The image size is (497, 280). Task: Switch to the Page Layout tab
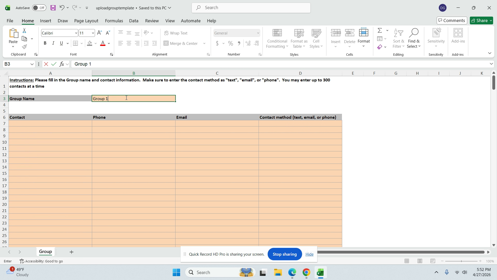tap(86, 21)
